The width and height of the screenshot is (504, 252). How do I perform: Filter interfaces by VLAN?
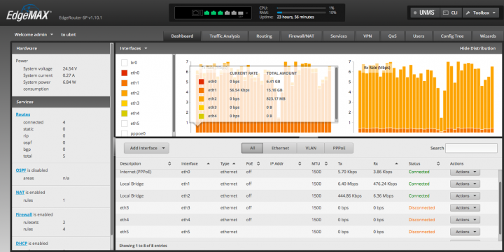pyautogui.click(x=311, y=148)
